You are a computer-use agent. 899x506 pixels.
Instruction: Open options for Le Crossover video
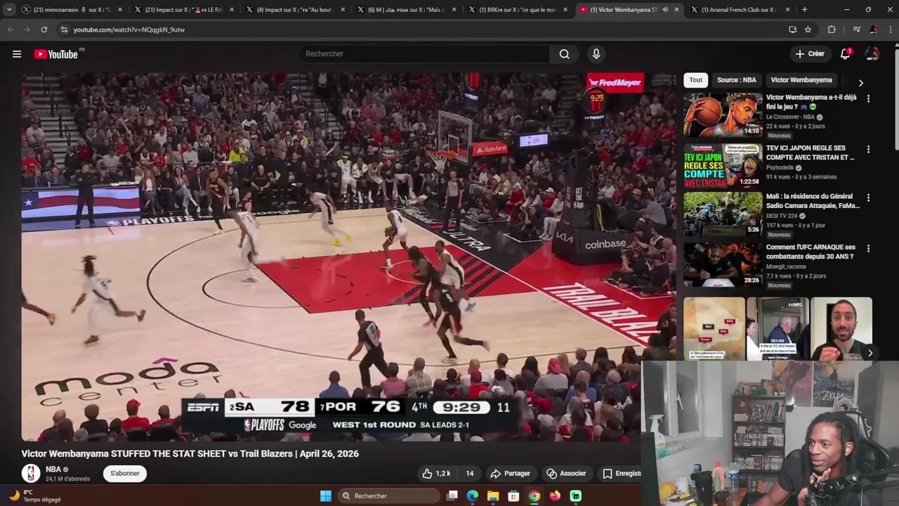pyautogui.click(x=868, y=99)
